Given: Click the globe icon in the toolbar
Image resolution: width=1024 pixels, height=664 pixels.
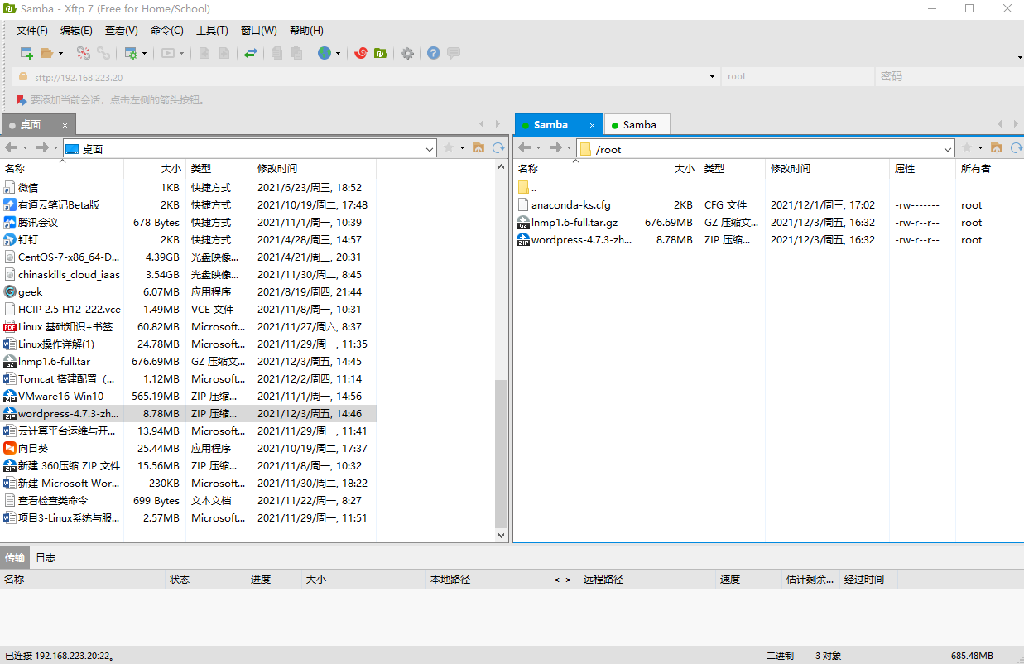Looking at the screenshot, I should coord(324,53).
